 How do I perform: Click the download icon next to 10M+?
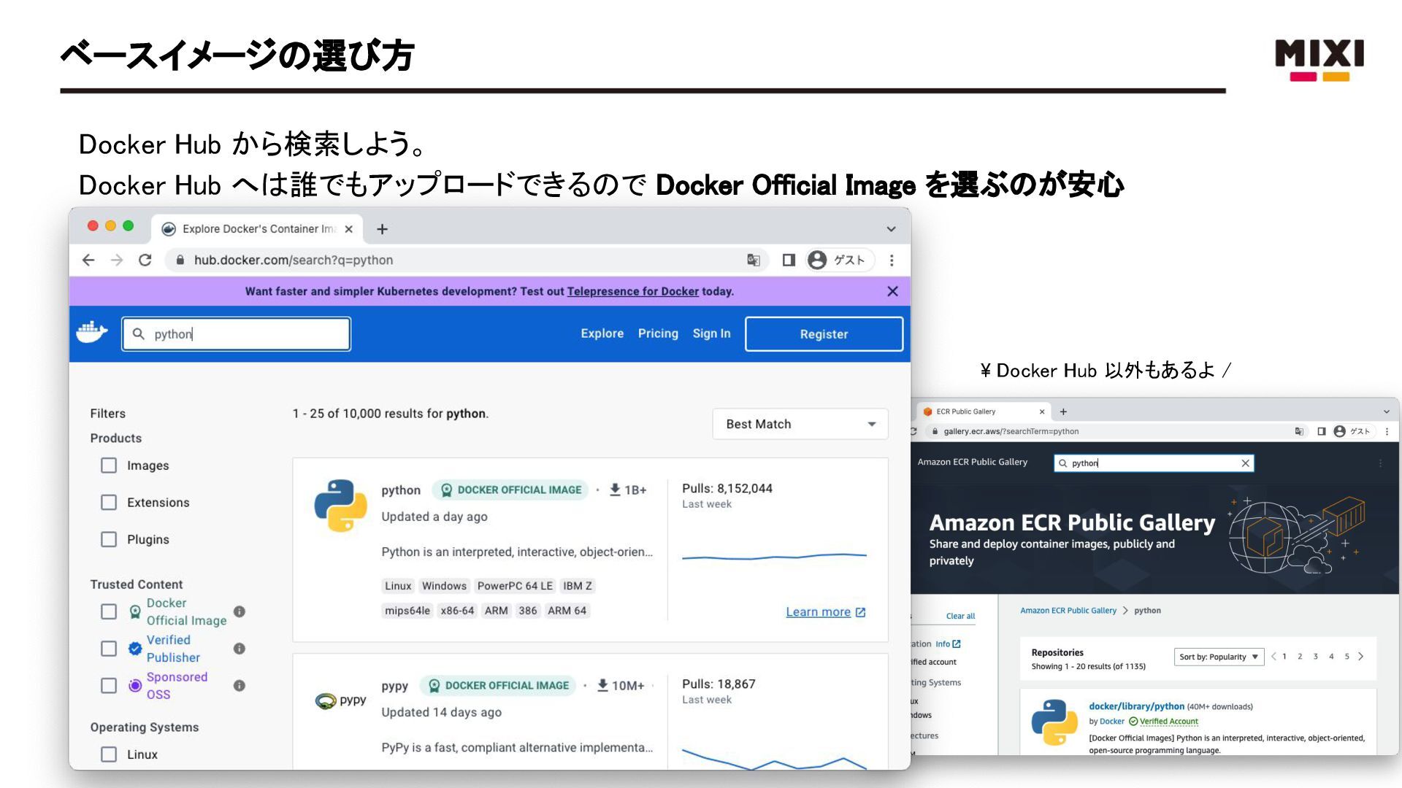click(602, 685)
